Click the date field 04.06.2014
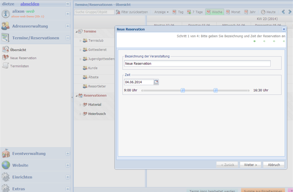The height and width of the screenshot is (192, 293). (139, 82)
